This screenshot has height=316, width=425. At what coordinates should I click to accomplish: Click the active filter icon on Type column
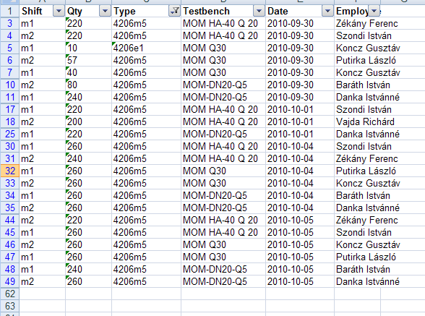[174, 11]
